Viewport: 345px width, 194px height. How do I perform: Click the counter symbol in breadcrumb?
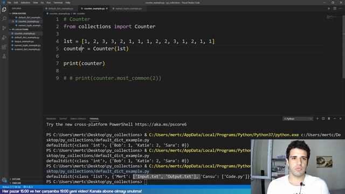point(80,13)
